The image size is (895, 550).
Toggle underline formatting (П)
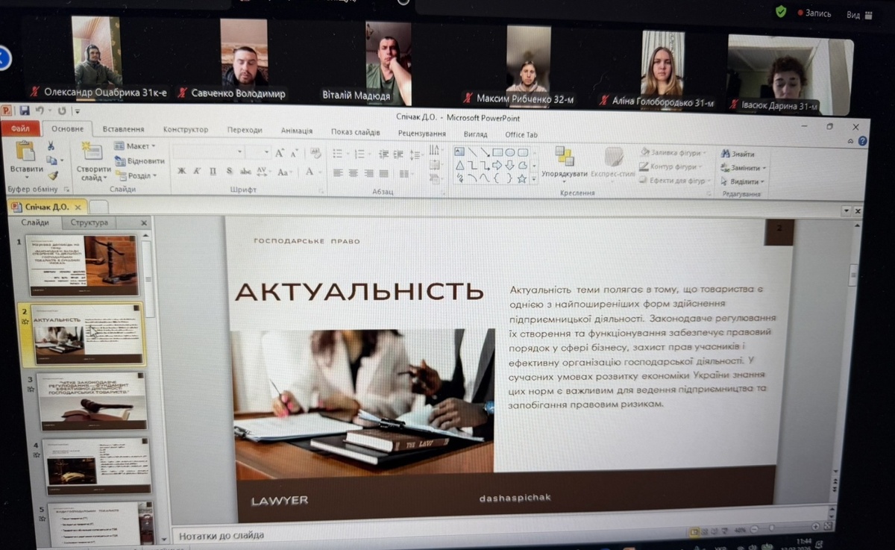pyautogui.click(x=213, y=172)
